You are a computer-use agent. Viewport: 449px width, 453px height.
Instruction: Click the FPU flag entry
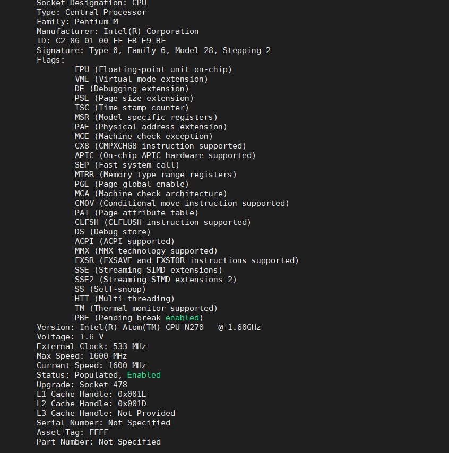point(153,69)
